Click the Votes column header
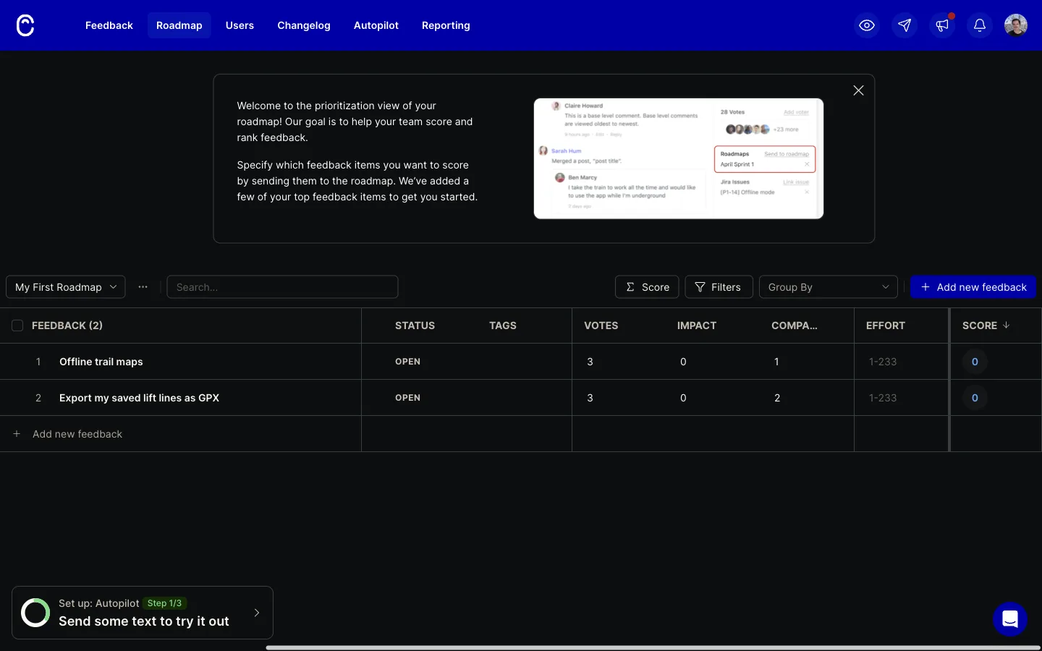Screen dimensions: 1042x651 tap(601, 325)
